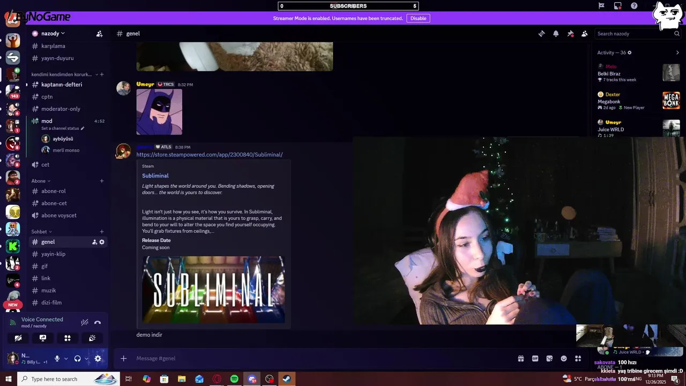Screen dimensions: 686x386
Task: Create invite for genel channel
Action: coord(94,242)
